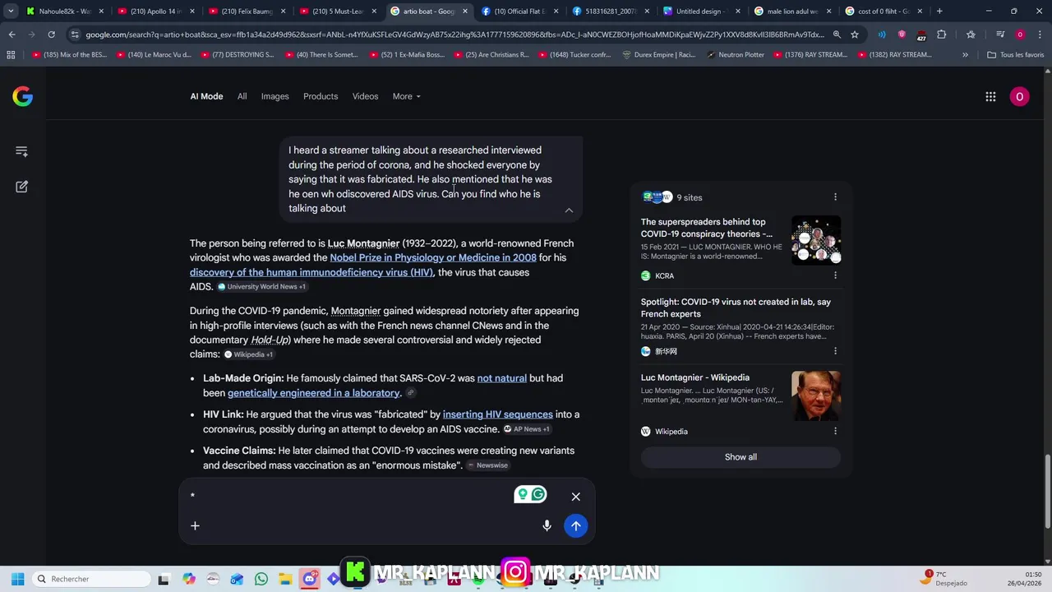1052x592 pixels.
Task: Expand the bookmarks overflow chevron
Action: click(x=965, y=54)
